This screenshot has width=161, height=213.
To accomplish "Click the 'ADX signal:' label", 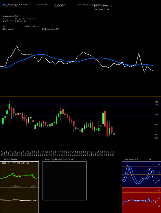I will pyautogui.click(x=8, y=29).
